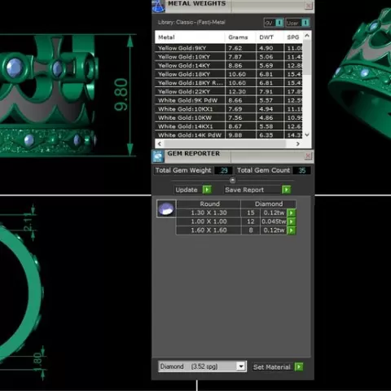391x391 pixels.
Task: Click the Metal Weights flask icon
Action: pyautogui.click(x=158, y=7)
